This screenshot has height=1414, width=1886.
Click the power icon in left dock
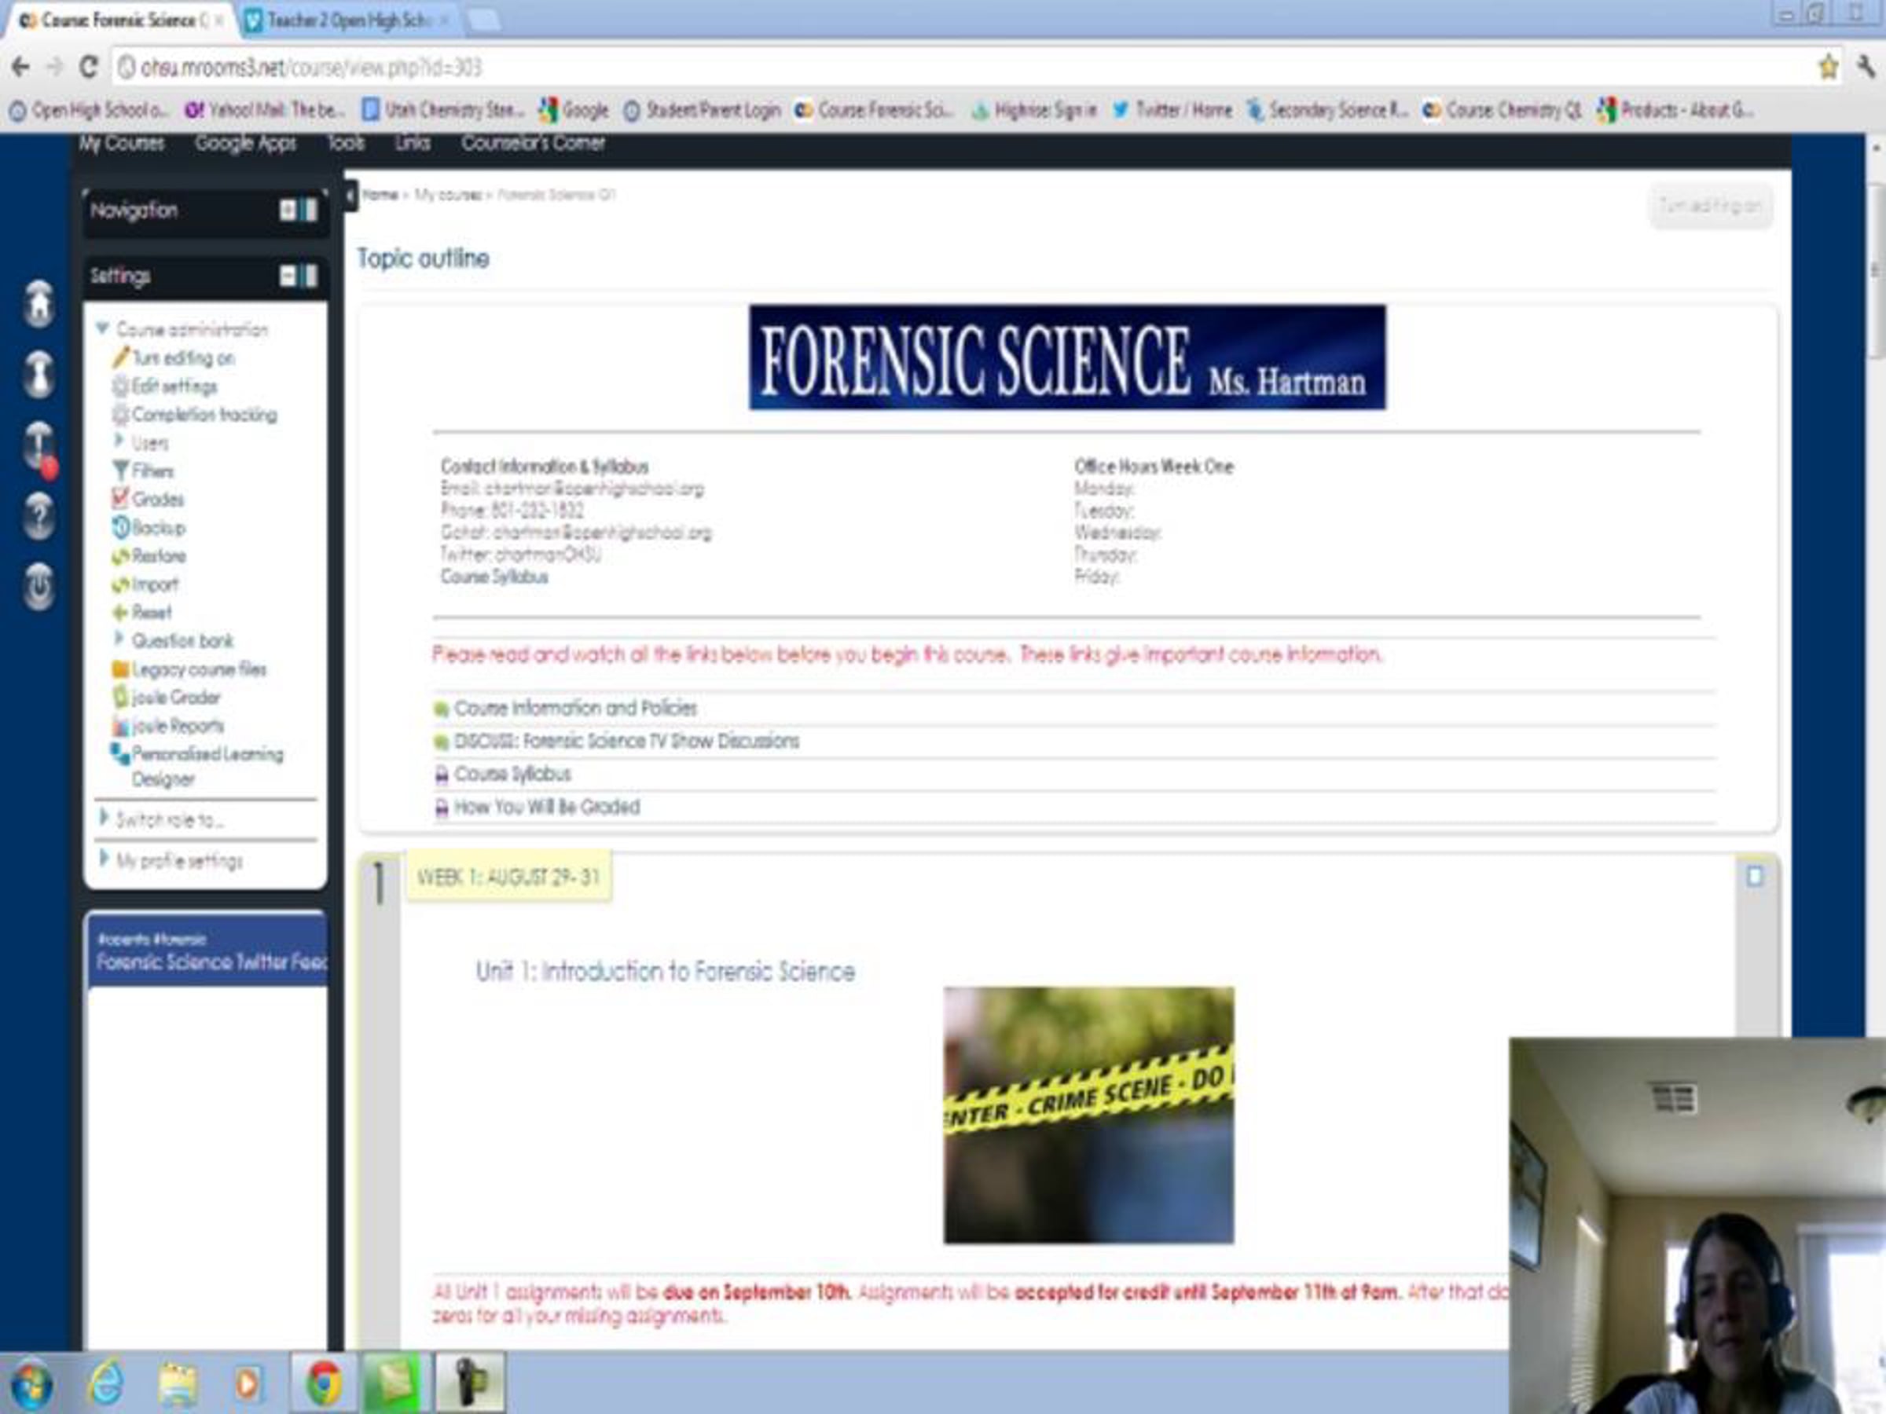coord(39,586)
